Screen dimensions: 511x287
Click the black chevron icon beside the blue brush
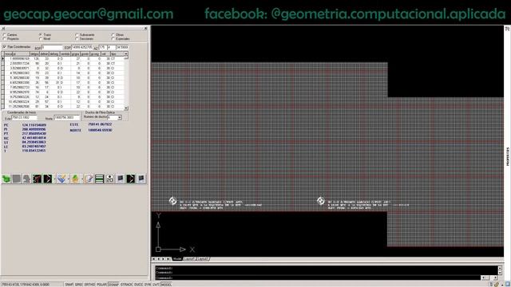point(48,179)
